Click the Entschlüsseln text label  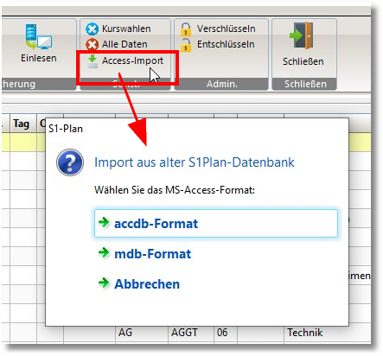point(226,44)
